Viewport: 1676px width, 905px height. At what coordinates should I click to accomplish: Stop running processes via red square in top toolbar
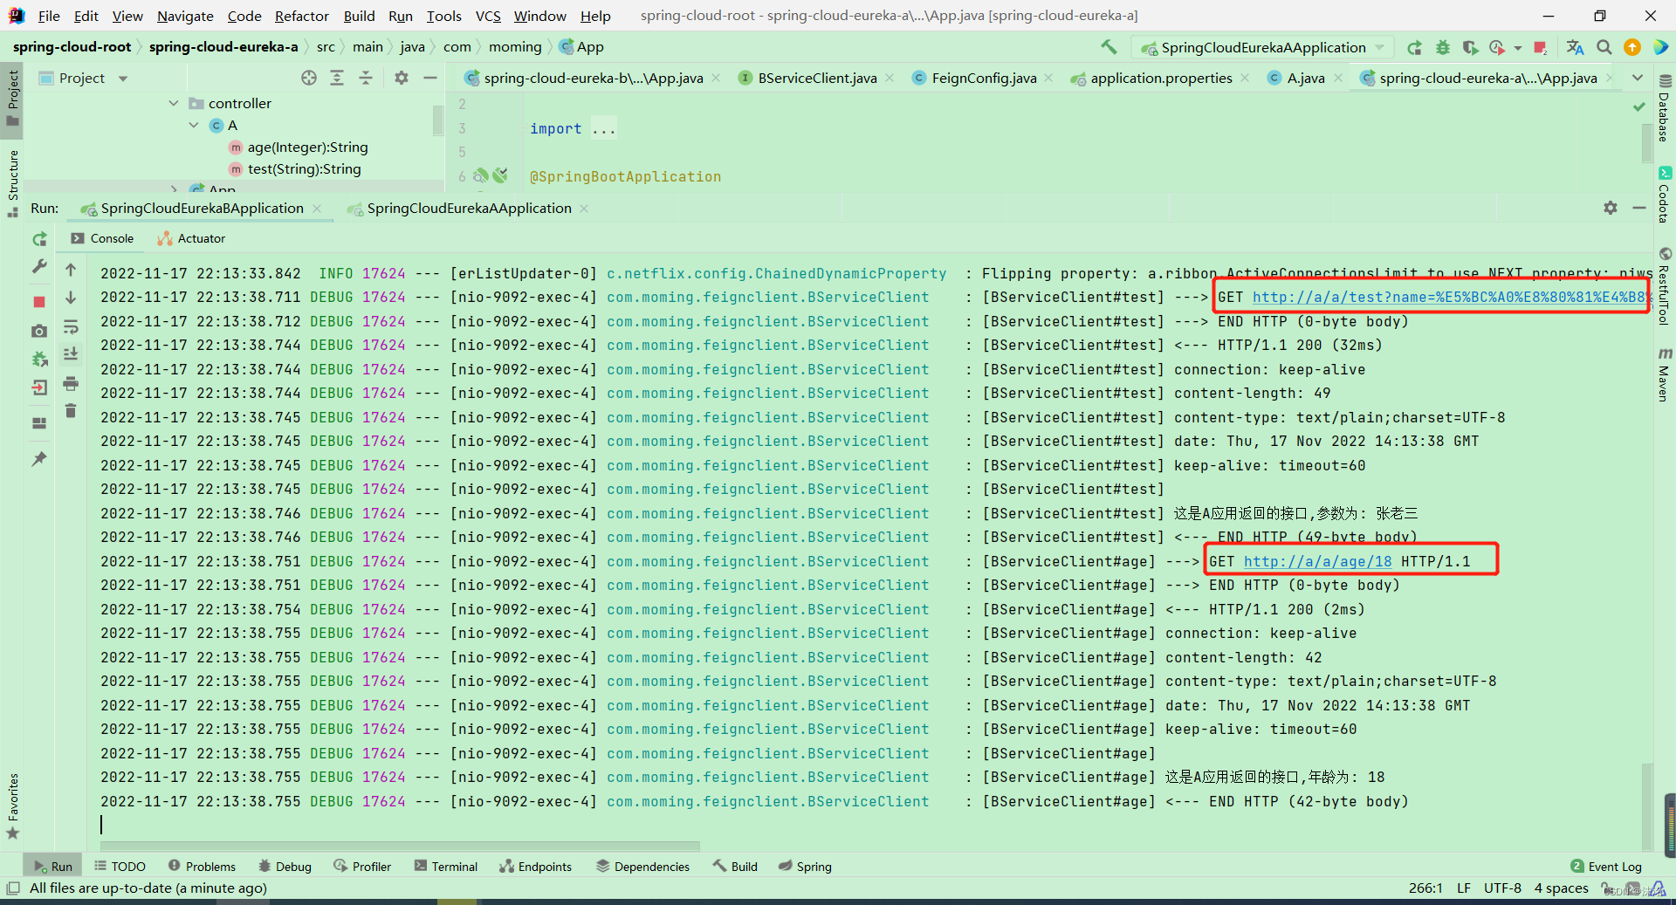click(x=1541, y=47)
